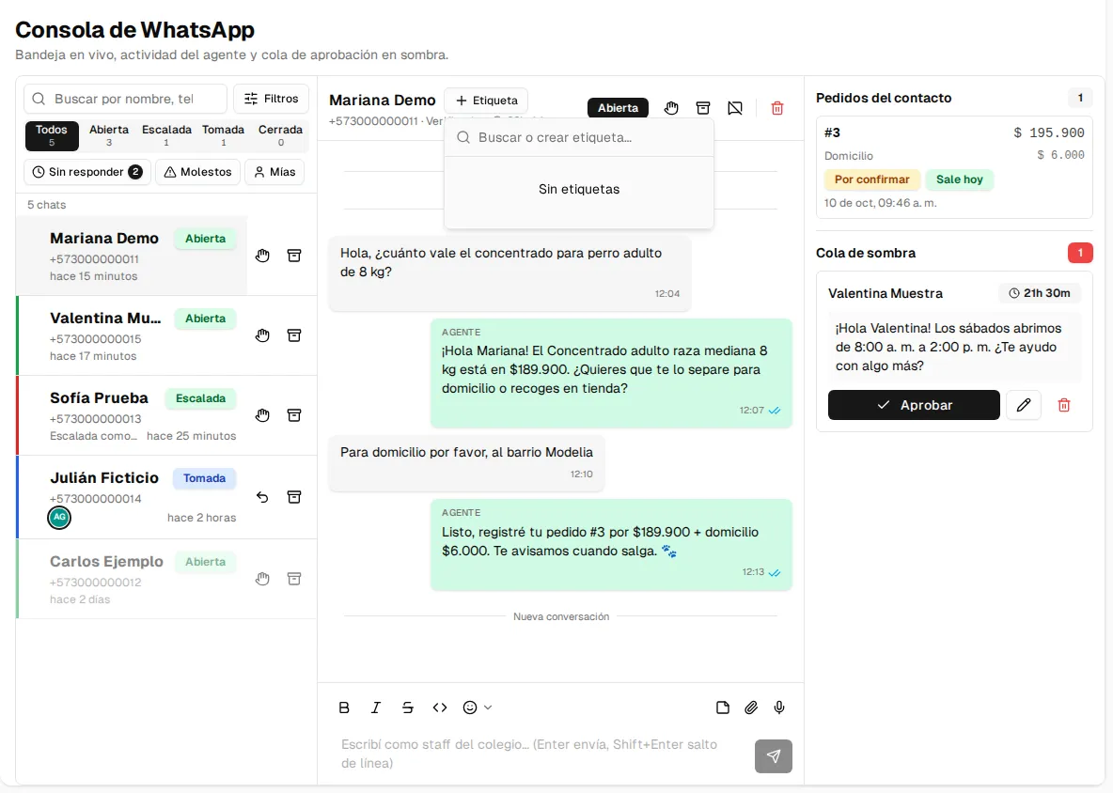
Task: Click the agent message about pedido #3
Action: point(611,545)
